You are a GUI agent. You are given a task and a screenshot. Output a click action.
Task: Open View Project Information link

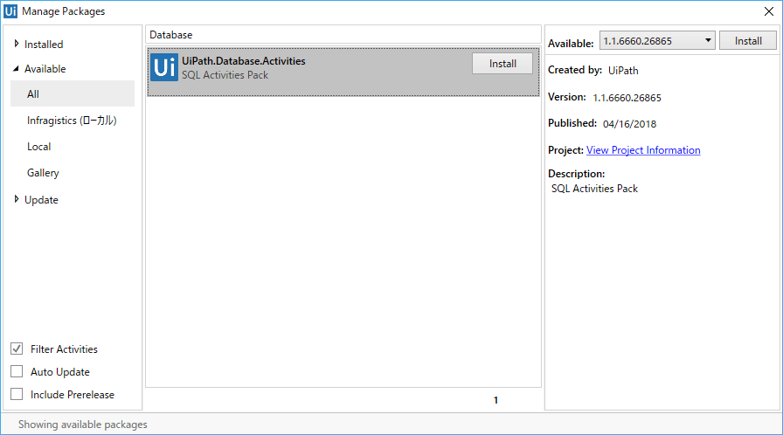(x=643, y=150)
